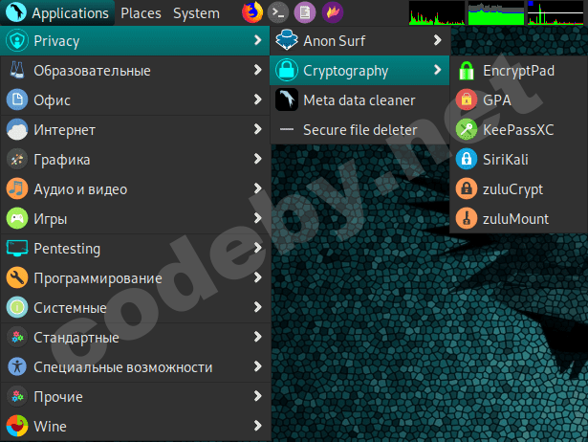This screenshot has height=442, width=588.
Task: Click the Специальные возможности accessibility icon
Action: [x=17, y=366]
